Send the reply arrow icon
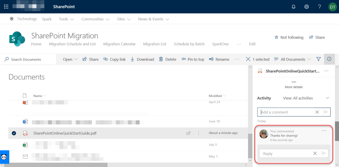 click(x=323, y=153)
